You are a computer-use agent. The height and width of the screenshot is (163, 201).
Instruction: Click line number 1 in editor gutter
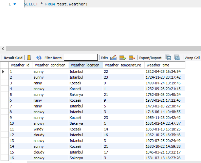tap(10, 4)
